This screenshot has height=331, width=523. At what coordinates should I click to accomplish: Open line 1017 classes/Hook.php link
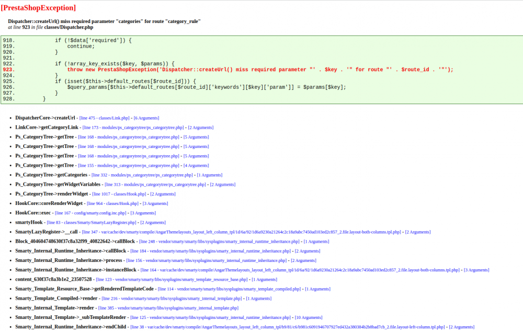coord(119,194)
